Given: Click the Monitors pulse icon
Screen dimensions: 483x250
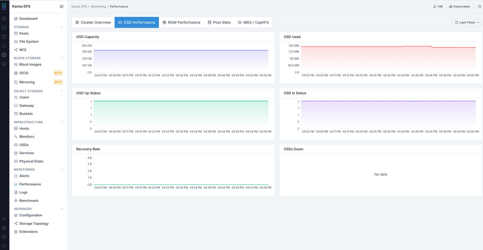Looking at the screenshot, I should point(16,137).
